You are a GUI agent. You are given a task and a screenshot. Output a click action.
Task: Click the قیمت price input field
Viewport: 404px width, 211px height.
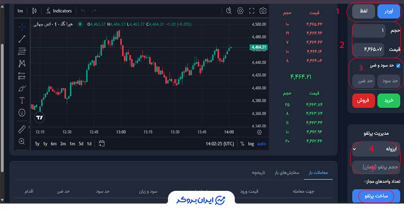coord(369,49)
